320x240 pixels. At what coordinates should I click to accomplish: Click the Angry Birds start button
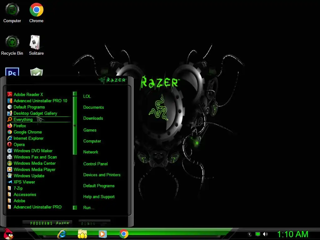(8, 234)
